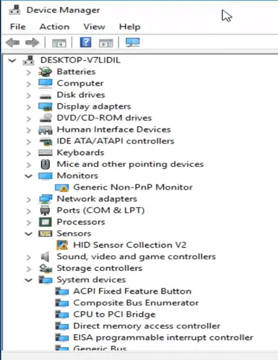Select CPU to PCI Bridge entry

(x=114, y=314)
